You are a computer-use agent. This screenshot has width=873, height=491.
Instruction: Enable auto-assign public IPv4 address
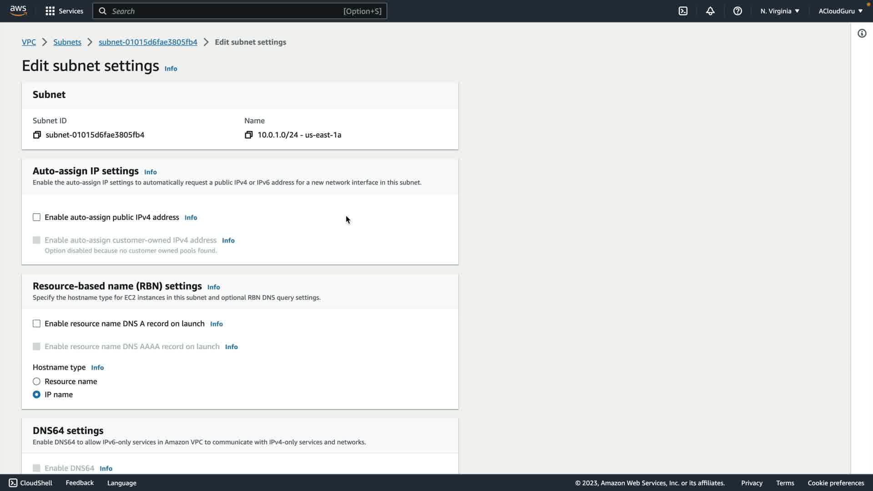pyautogui.click(x=36, y=217)
